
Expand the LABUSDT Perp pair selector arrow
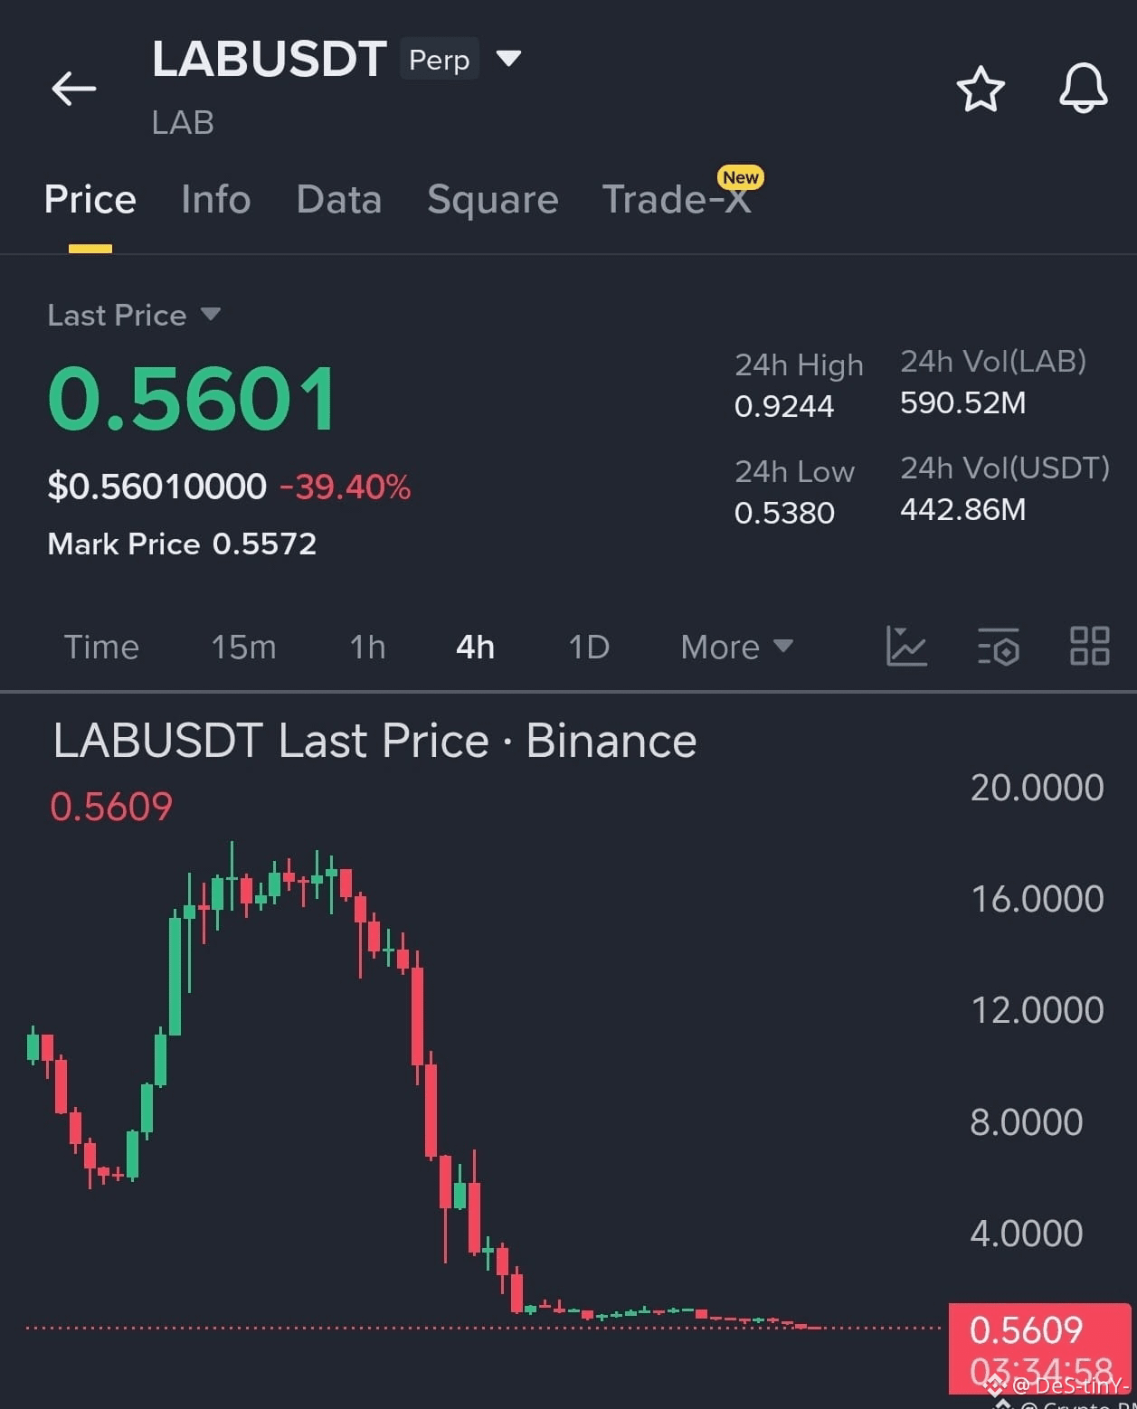click(x=508, y=59)
